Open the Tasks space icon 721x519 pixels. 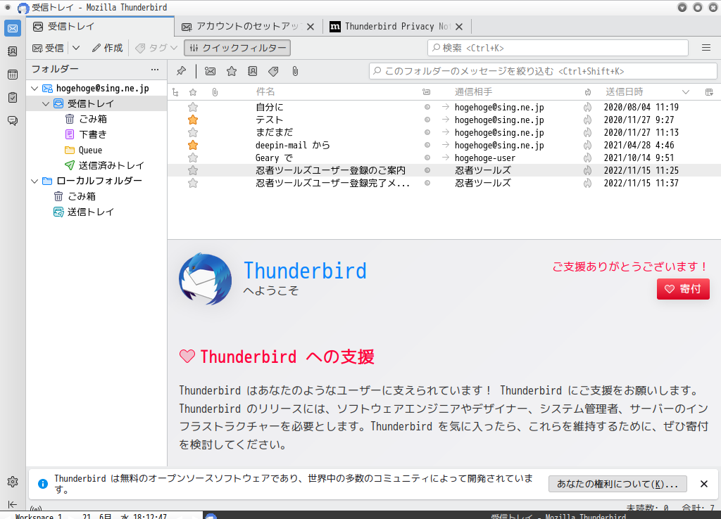(x=13, y=97)
